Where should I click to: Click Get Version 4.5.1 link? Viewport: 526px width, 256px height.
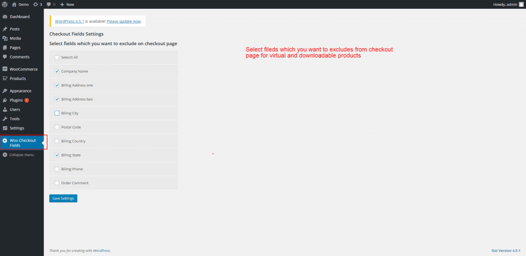(x=506, y=251)
